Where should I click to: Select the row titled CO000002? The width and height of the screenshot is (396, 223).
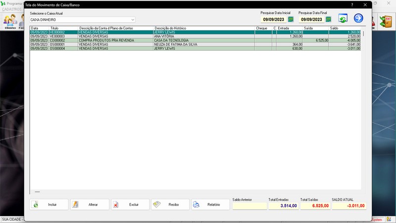click(x=195, y=41)
